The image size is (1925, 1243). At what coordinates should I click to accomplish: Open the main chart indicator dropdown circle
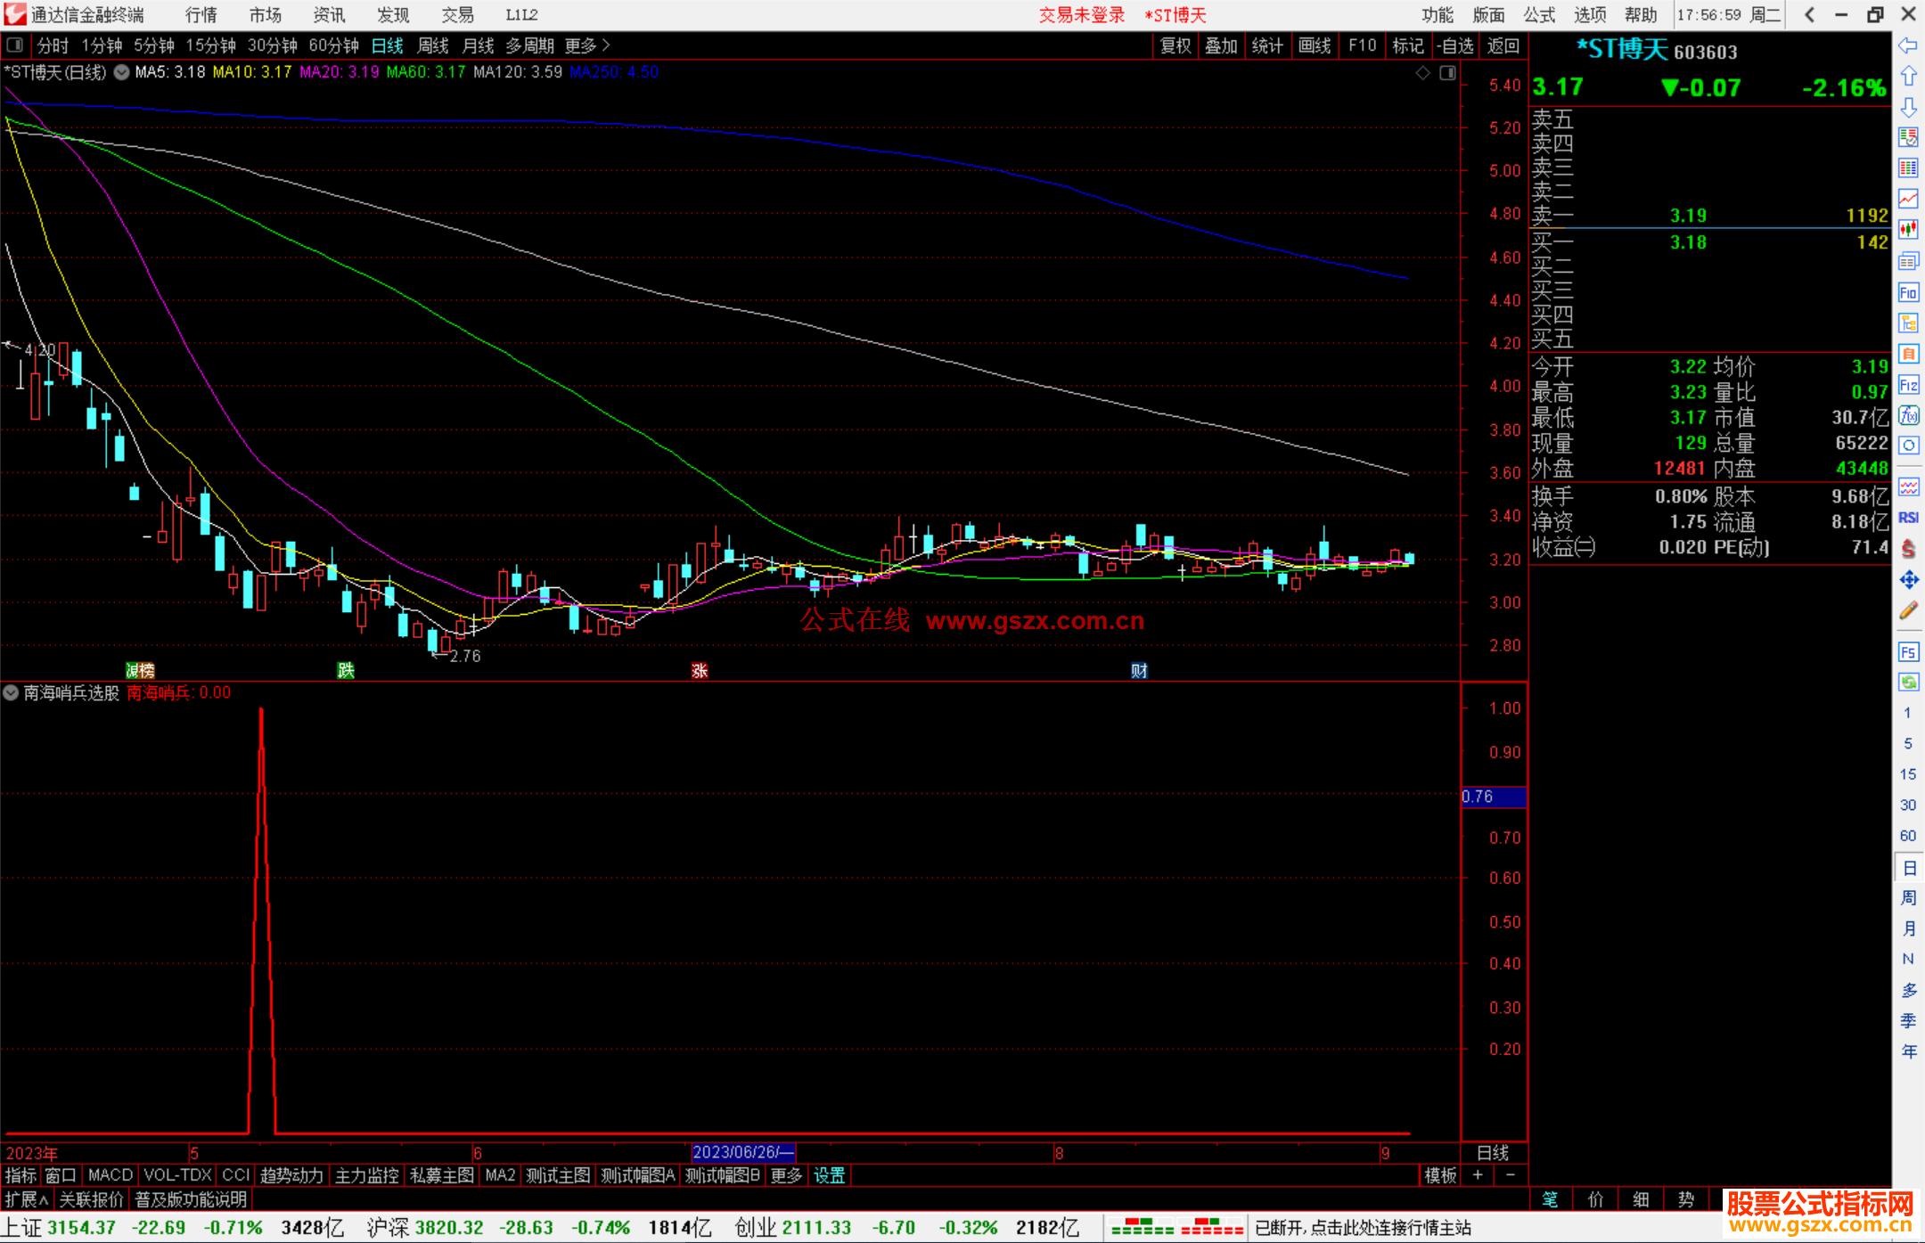click(x=121, y=72)
